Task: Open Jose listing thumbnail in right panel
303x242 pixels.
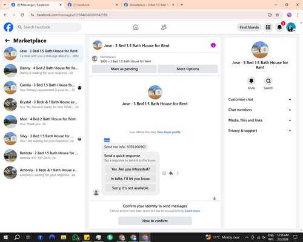Action: [260, 50]
